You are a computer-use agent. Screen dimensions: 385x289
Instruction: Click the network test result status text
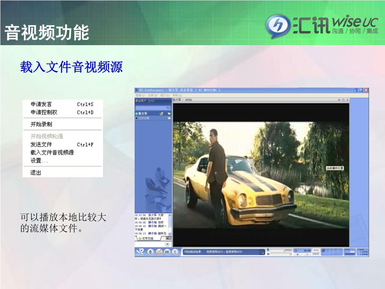pos(213,252)
